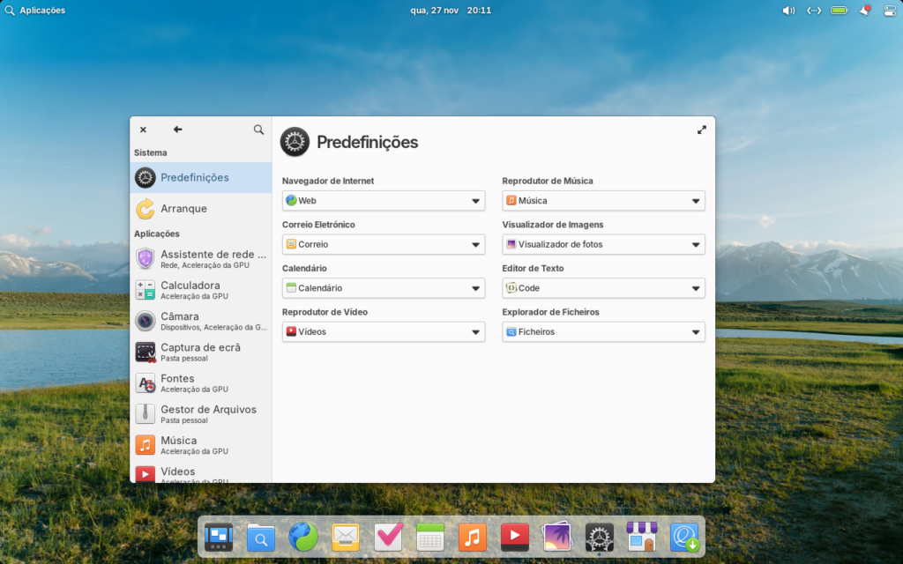Open Assistente de rede permissions entry
The height and width of the screenshot is (564, 903).
(x=201, y=258)
